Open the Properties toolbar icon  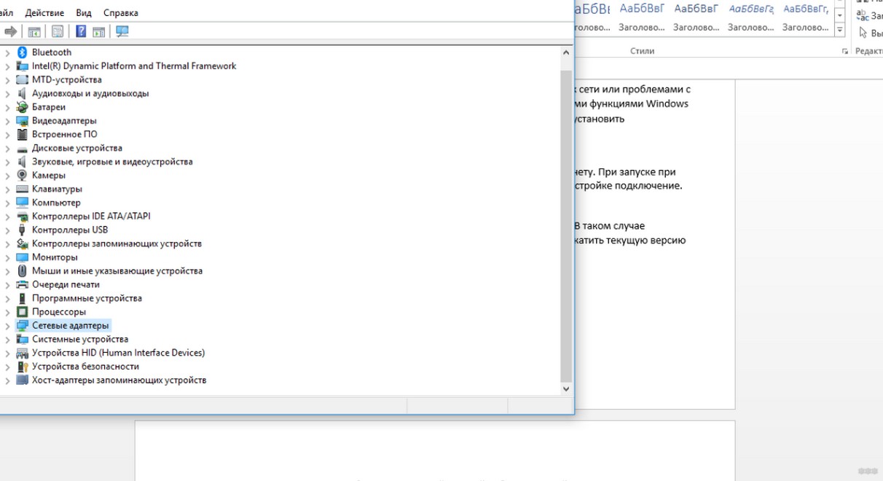click(58, 31)
